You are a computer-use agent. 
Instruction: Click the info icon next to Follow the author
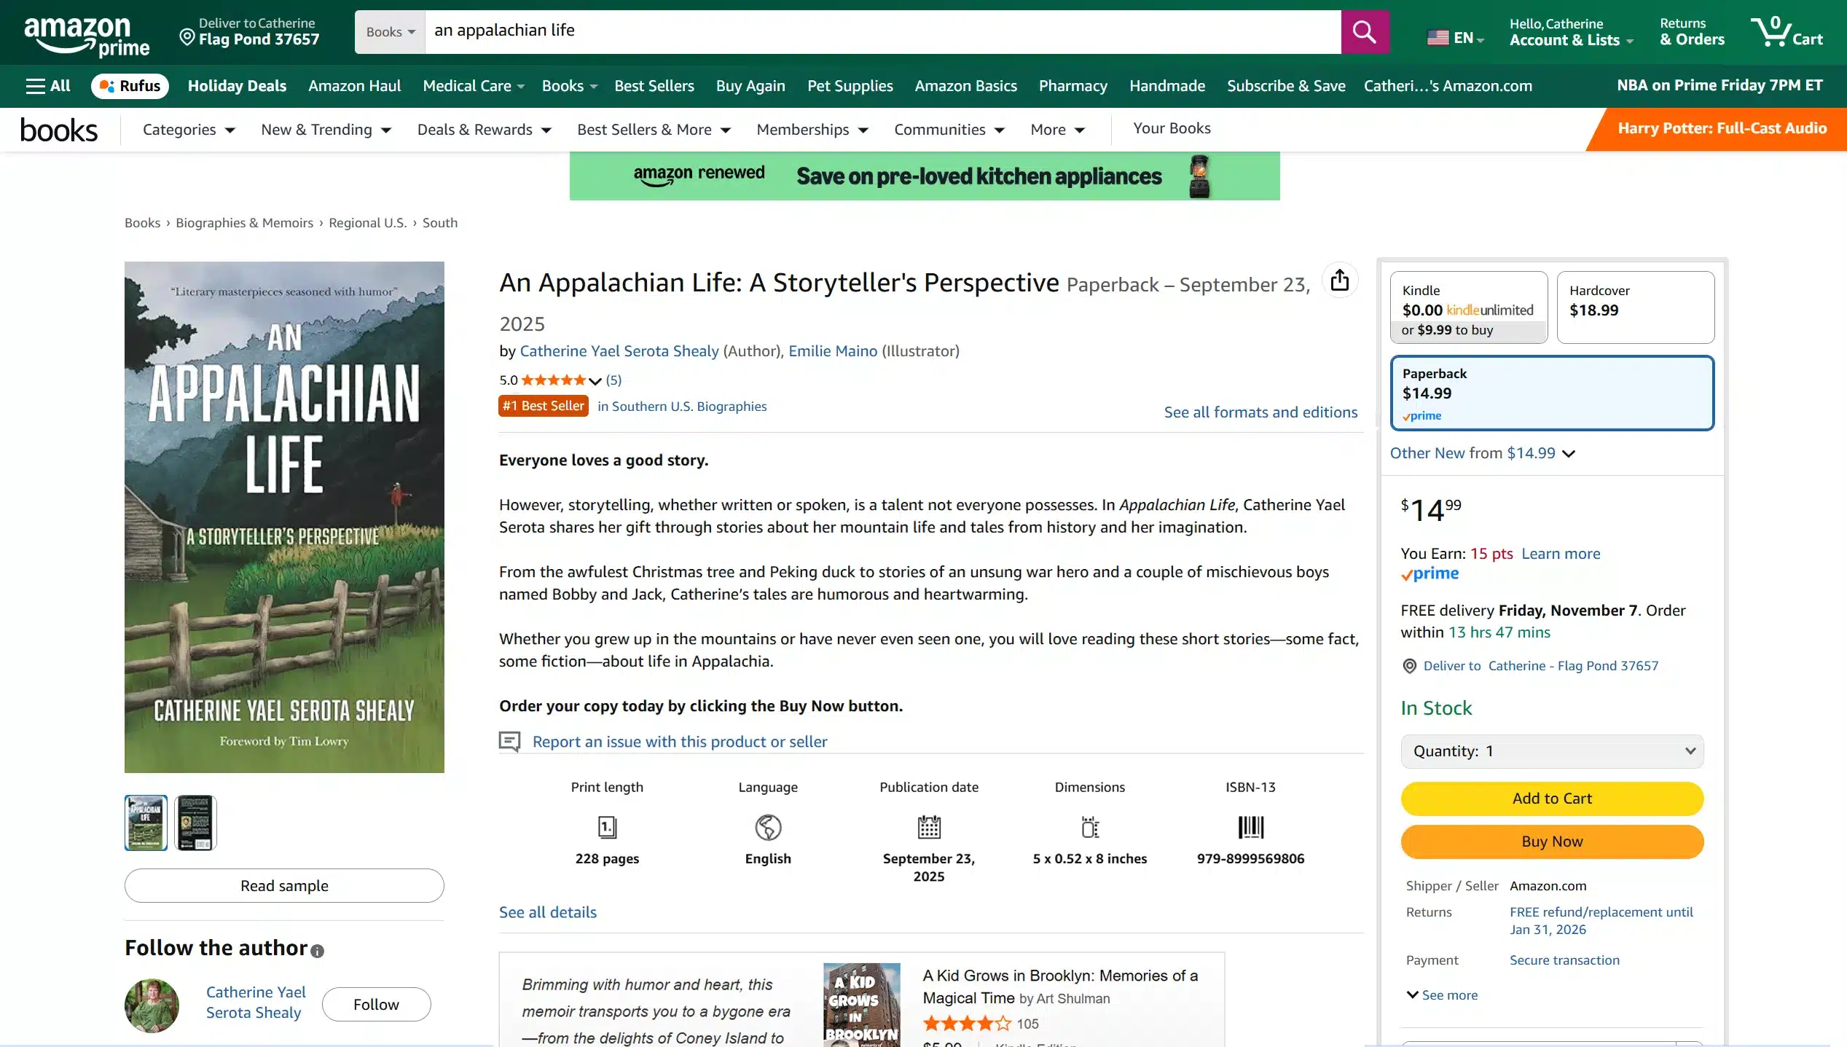317,951
